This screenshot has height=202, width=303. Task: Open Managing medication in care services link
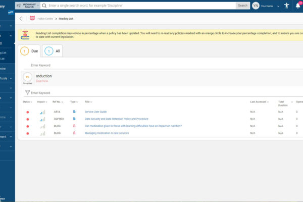tap(107, 133)
